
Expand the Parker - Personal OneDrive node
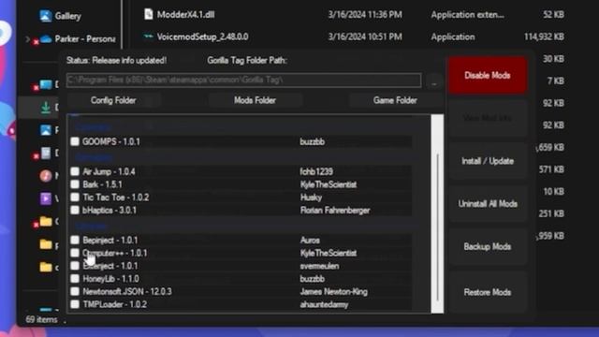tap(27, 38)
